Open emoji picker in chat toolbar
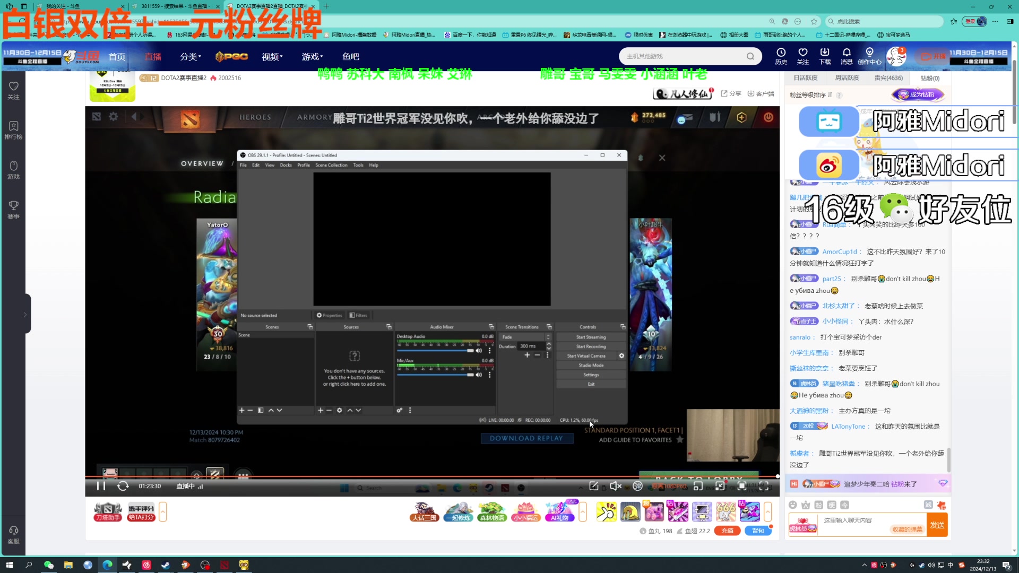This screenshot has height=573, width=1019. click(793, 505)
